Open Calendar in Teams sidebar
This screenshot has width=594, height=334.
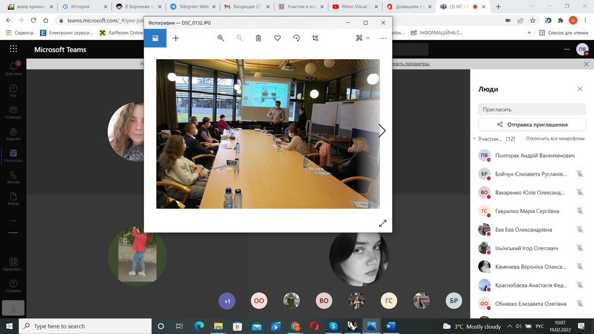pos(13,155)
